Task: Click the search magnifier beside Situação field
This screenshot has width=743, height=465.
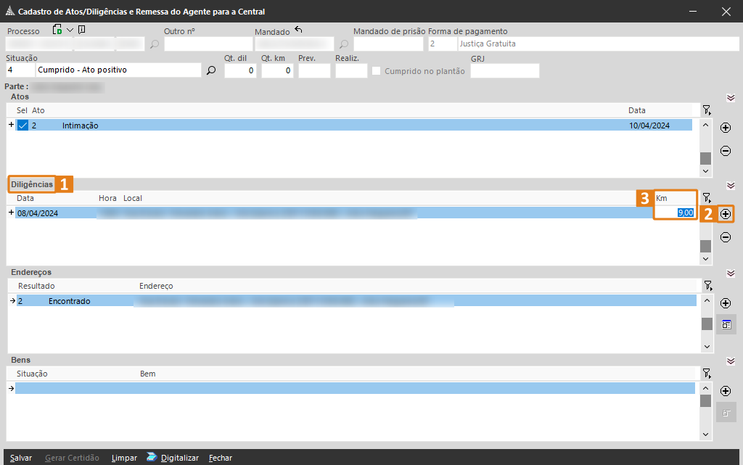Action: pyautogui.click(x=211, y=71)
